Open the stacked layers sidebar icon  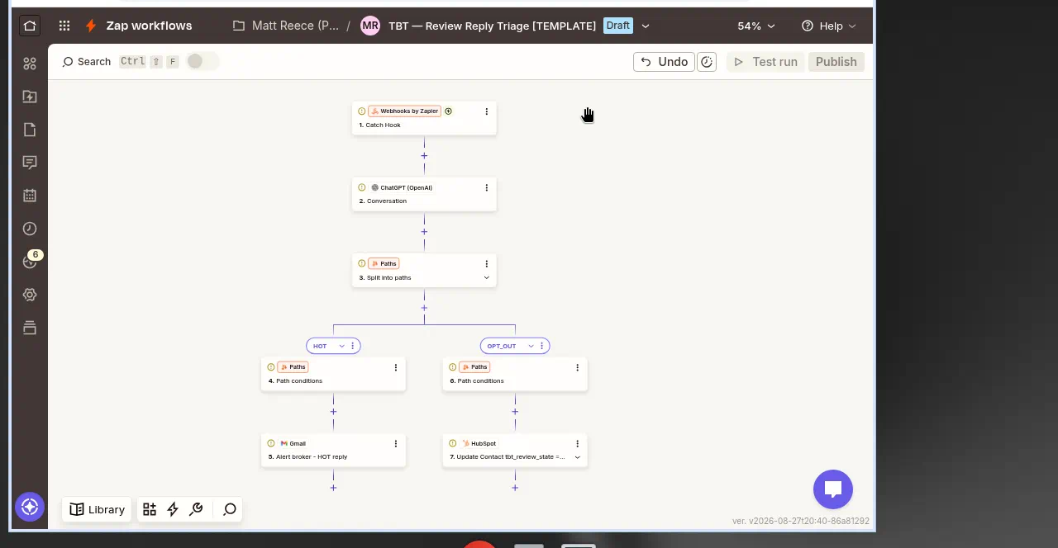point(30,328)
